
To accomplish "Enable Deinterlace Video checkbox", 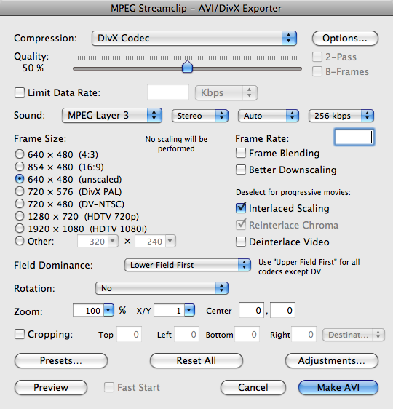I will [241, 242].
